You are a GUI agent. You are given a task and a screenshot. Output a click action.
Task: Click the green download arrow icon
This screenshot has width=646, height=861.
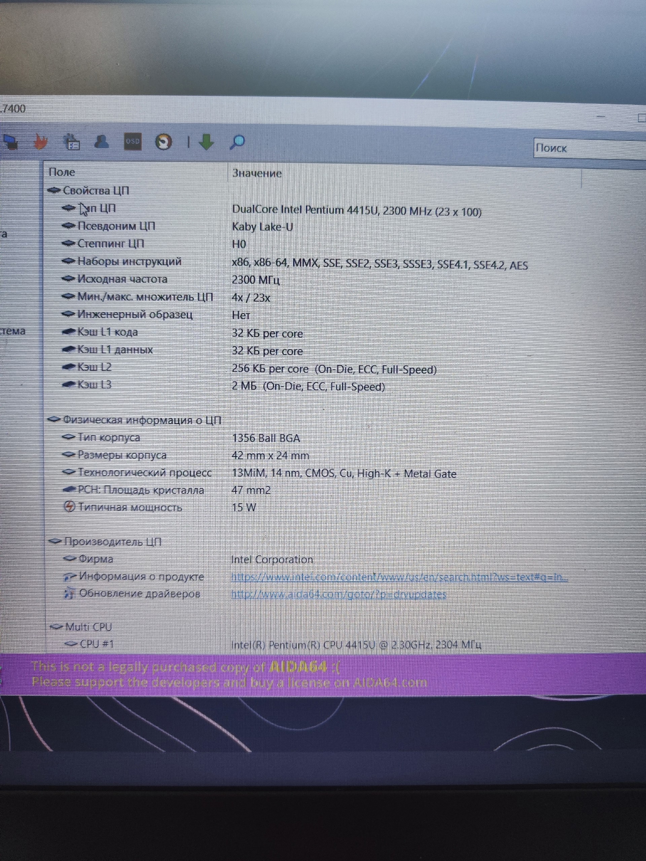[x=206, y=142]
